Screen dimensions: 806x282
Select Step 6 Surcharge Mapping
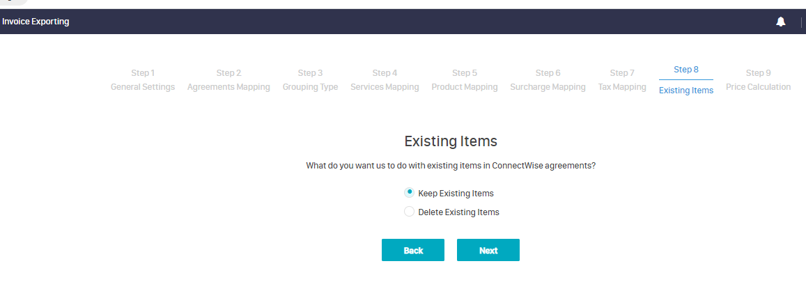click(548, 80)
